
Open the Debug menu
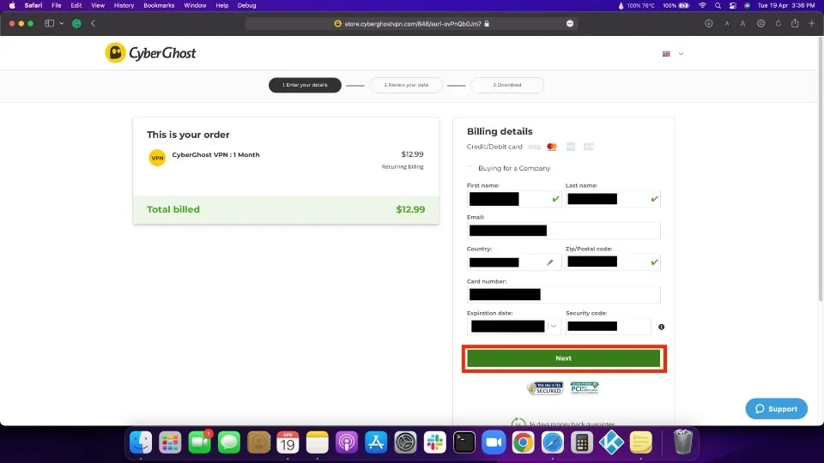[x=246, y=5]
